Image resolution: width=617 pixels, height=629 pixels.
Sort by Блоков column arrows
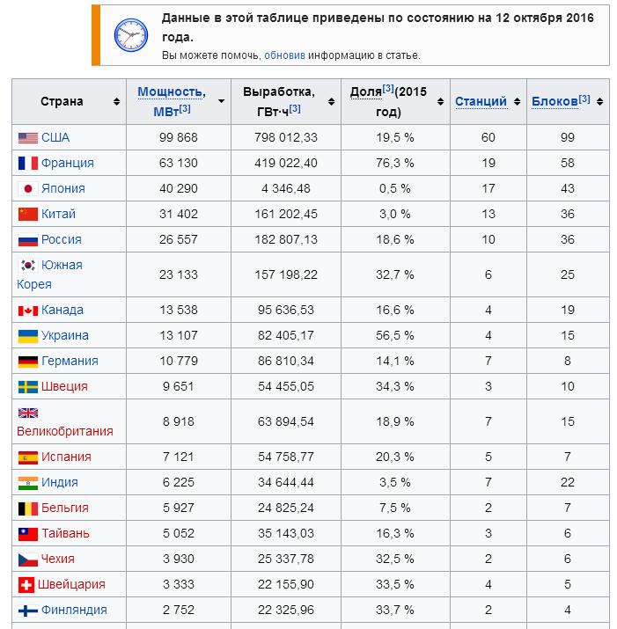pyautogui.click(x=599, y=101)
